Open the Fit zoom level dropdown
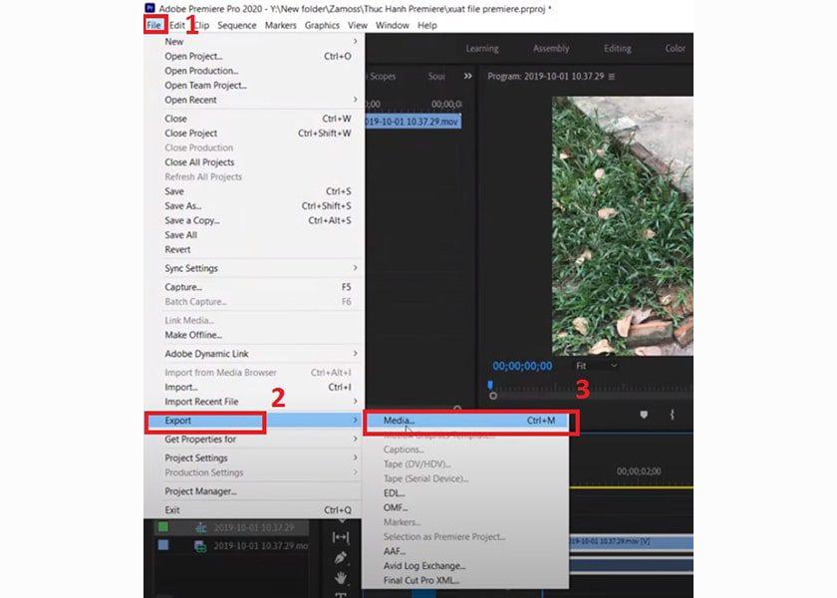Screen dimensions: 837x598 (x=596, y=366)
